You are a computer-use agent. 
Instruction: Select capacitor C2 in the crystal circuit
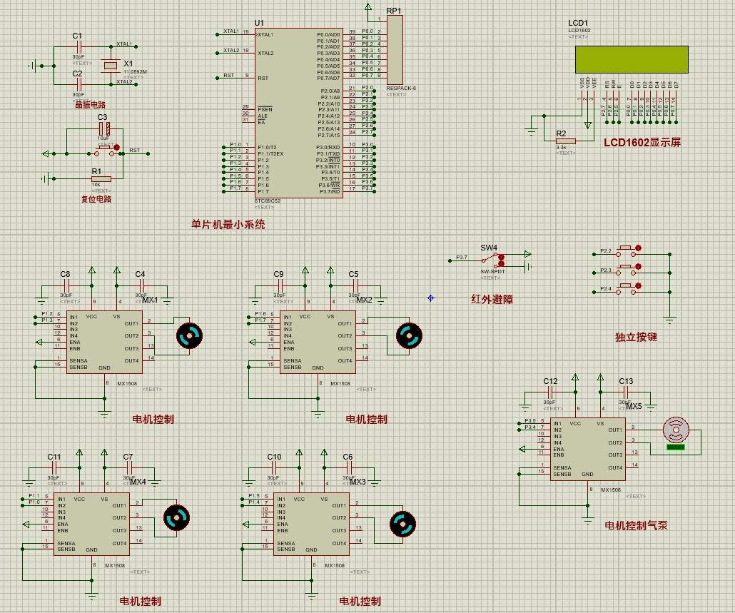[78, 84]
